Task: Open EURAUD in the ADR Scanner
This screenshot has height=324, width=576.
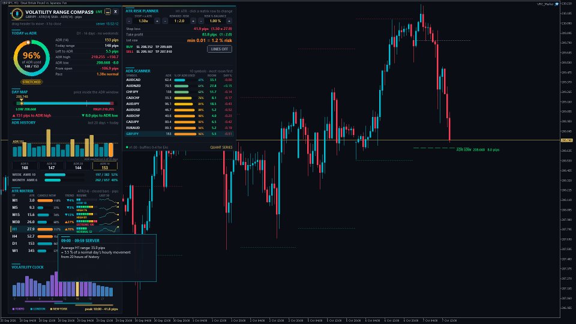Action: (x=179, y=128)
